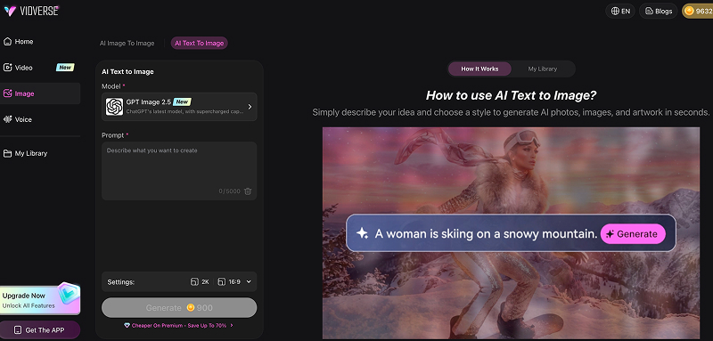Viewport: 713px width, 341px height.
Task: Click the pink Generate button in demo
Action: [x=633, y=234]
